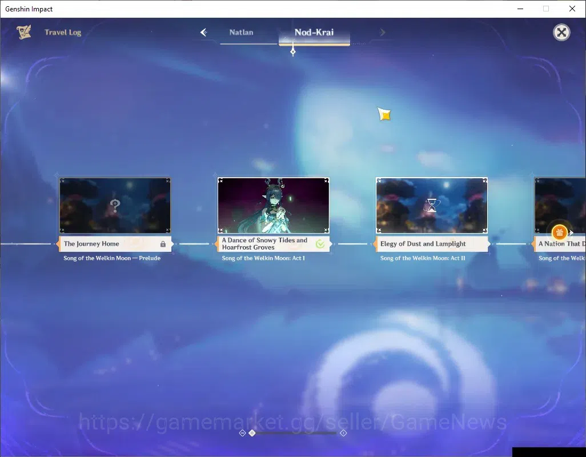Click Song of the Welkin Moon: Act I
586x457 pixels.
tap(263, 258)
